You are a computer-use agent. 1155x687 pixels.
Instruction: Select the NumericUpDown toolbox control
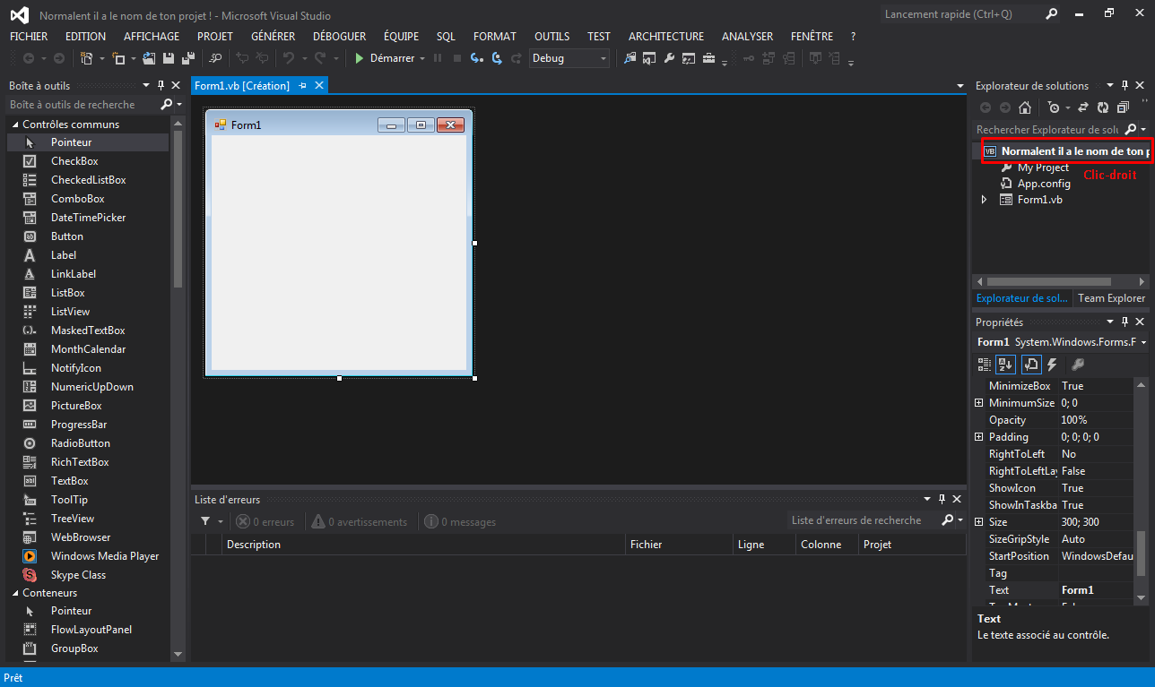tap(88, 387)
